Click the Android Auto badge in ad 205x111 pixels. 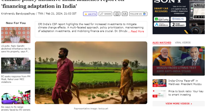(161, 25)
